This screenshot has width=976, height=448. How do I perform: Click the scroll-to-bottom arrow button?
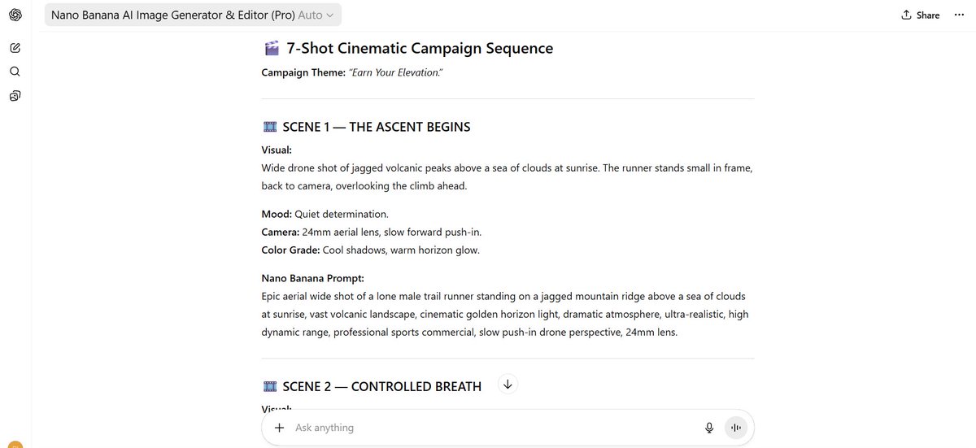click(x=508, y=385)
